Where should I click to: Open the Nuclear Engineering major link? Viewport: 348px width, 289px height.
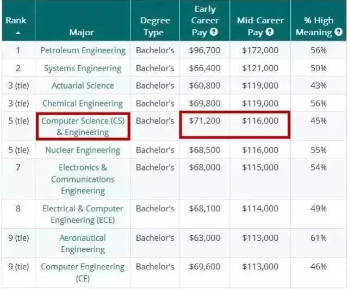[83, 150]
